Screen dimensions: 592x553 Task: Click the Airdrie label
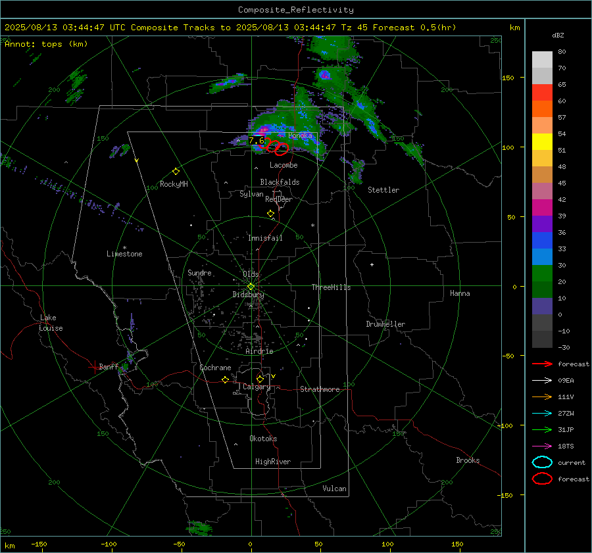tap(259, 351)
